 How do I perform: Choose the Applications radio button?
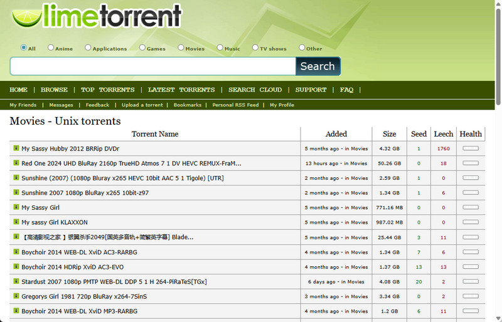[88, 48]
